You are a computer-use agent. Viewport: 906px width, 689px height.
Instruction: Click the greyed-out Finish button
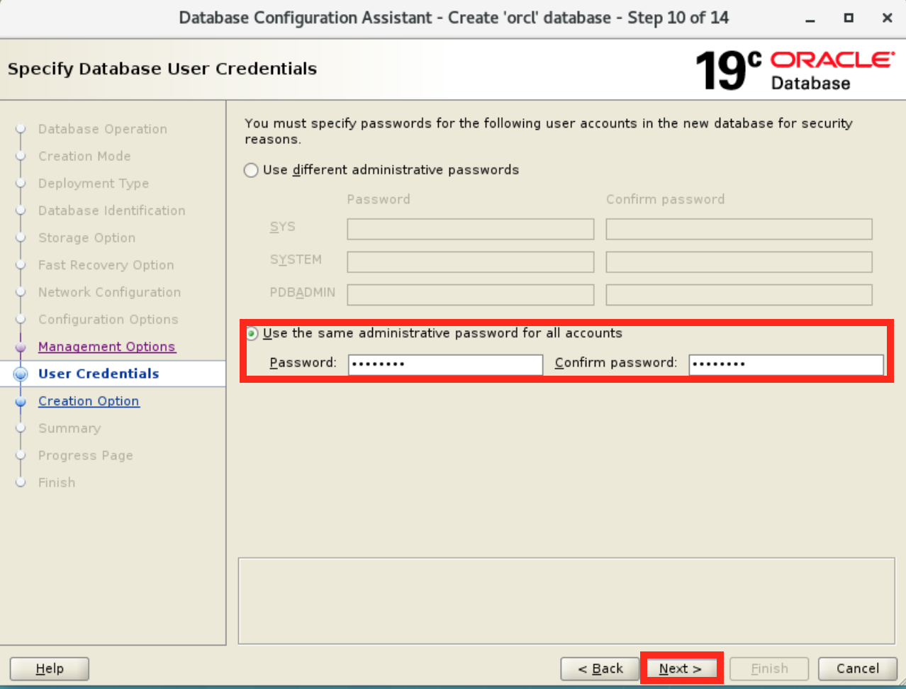769,668
